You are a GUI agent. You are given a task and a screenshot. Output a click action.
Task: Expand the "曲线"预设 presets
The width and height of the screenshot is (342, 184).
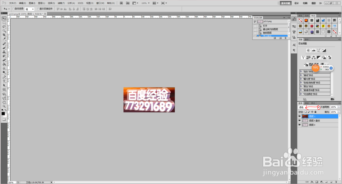click(x=301, y=75)
